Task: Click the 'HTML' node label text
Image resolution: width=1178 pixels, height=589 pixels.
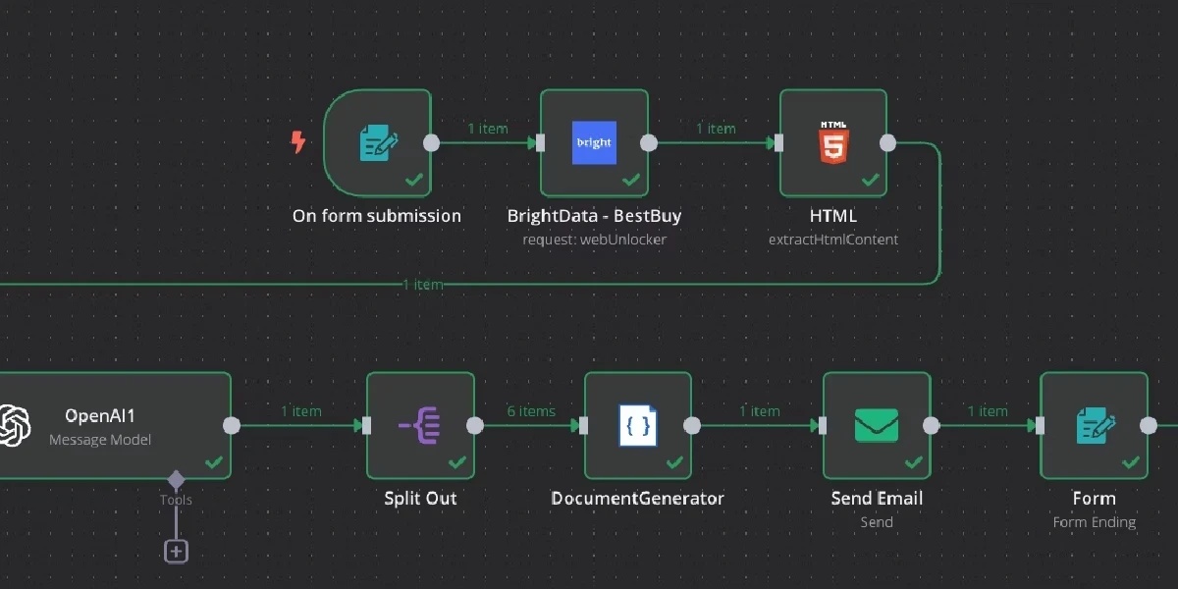Action: [833, 216]
